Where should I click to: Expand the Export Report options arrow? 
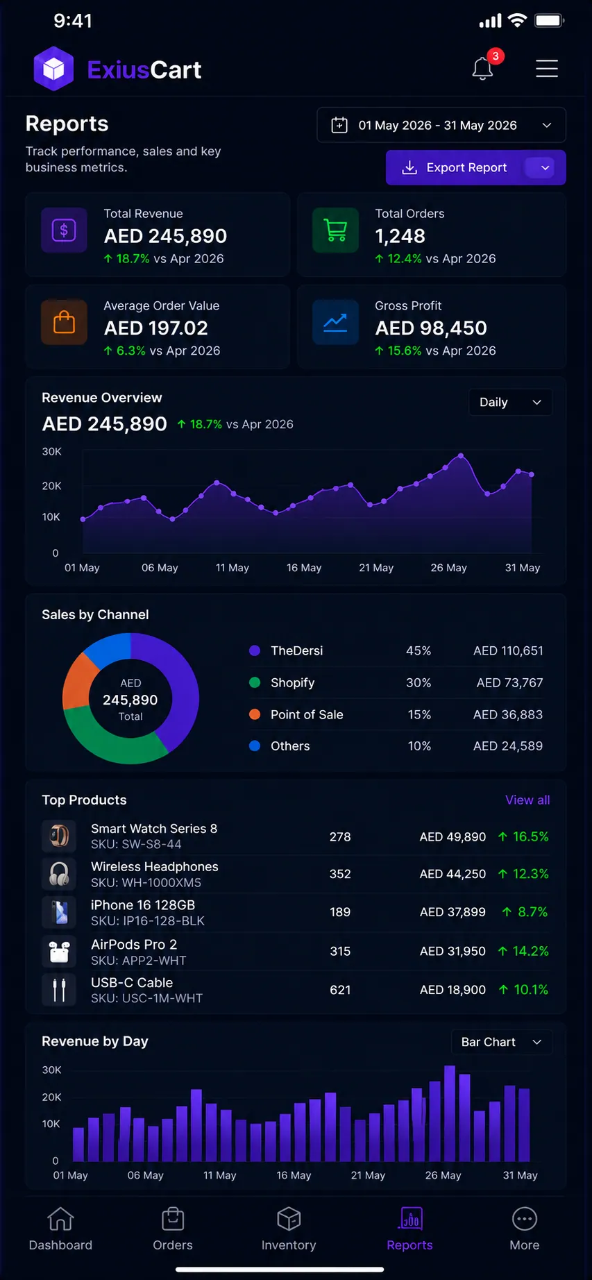pos(546,167)
